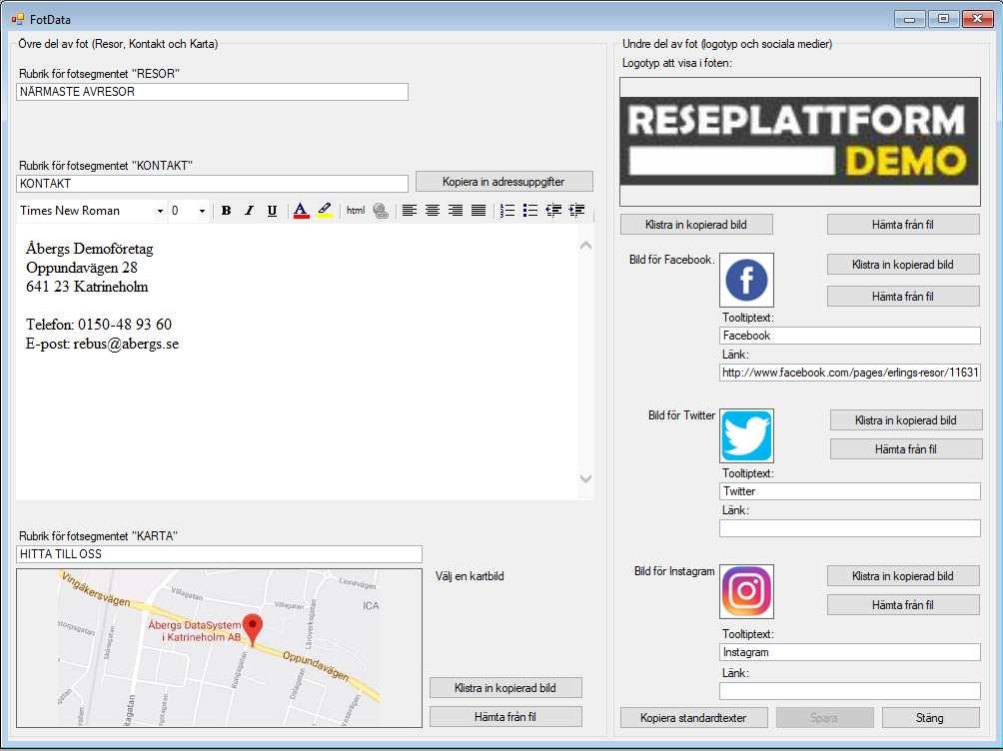Click the Twitter tooltip text field

pos(849,491)
